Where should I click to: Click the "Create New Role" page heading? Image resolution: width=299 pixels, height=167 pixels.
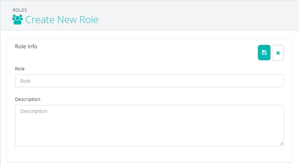[x=62, y=20]
